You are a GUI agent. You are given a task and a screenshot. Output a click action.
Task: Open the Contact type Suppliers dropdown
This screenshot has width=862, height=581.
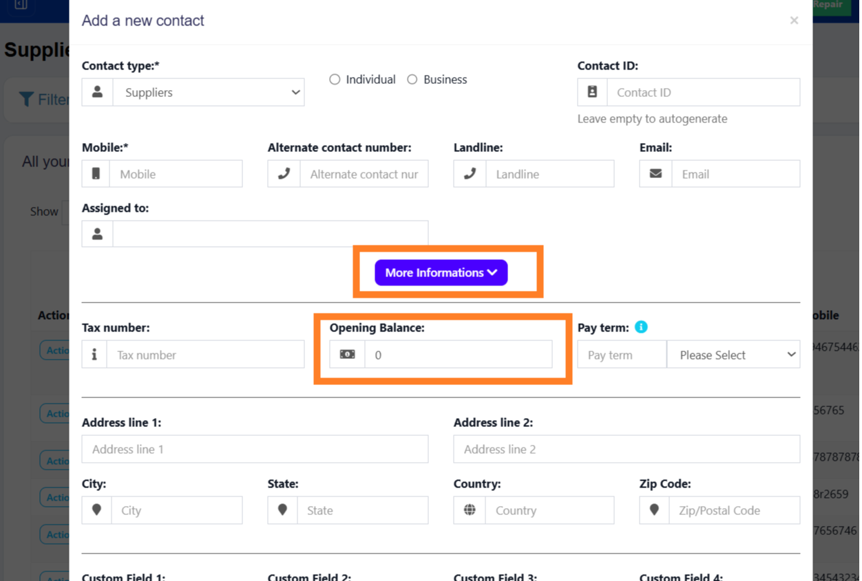click(x=209, y=92)
